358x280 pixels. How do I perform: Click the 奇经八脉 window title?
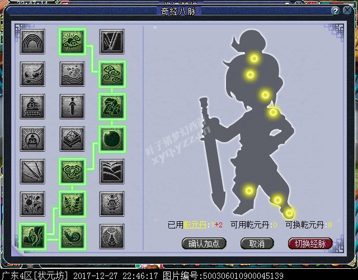click(x=178, y=11)
